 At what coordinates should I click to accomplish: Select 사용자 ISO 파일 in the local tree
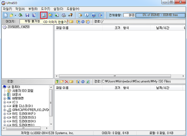[23, 91]
